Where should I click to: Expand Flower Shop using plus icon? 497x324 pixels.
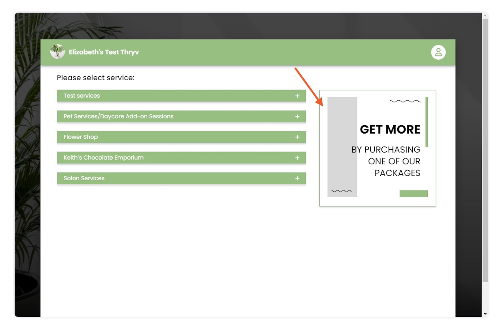pos(297,137)
